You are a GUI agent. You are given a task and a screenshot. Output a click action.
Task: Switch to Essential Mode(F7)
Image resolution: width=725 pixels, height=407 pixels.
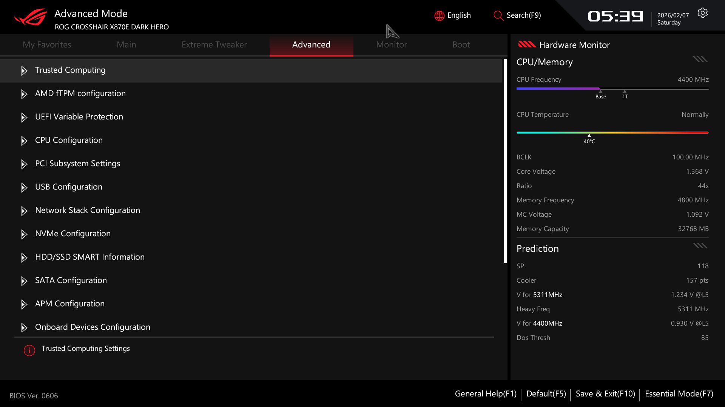(x=679, y=394)
